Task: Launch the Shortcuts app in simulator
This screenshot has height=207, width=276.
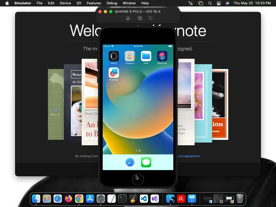Action: pos(162,56)
